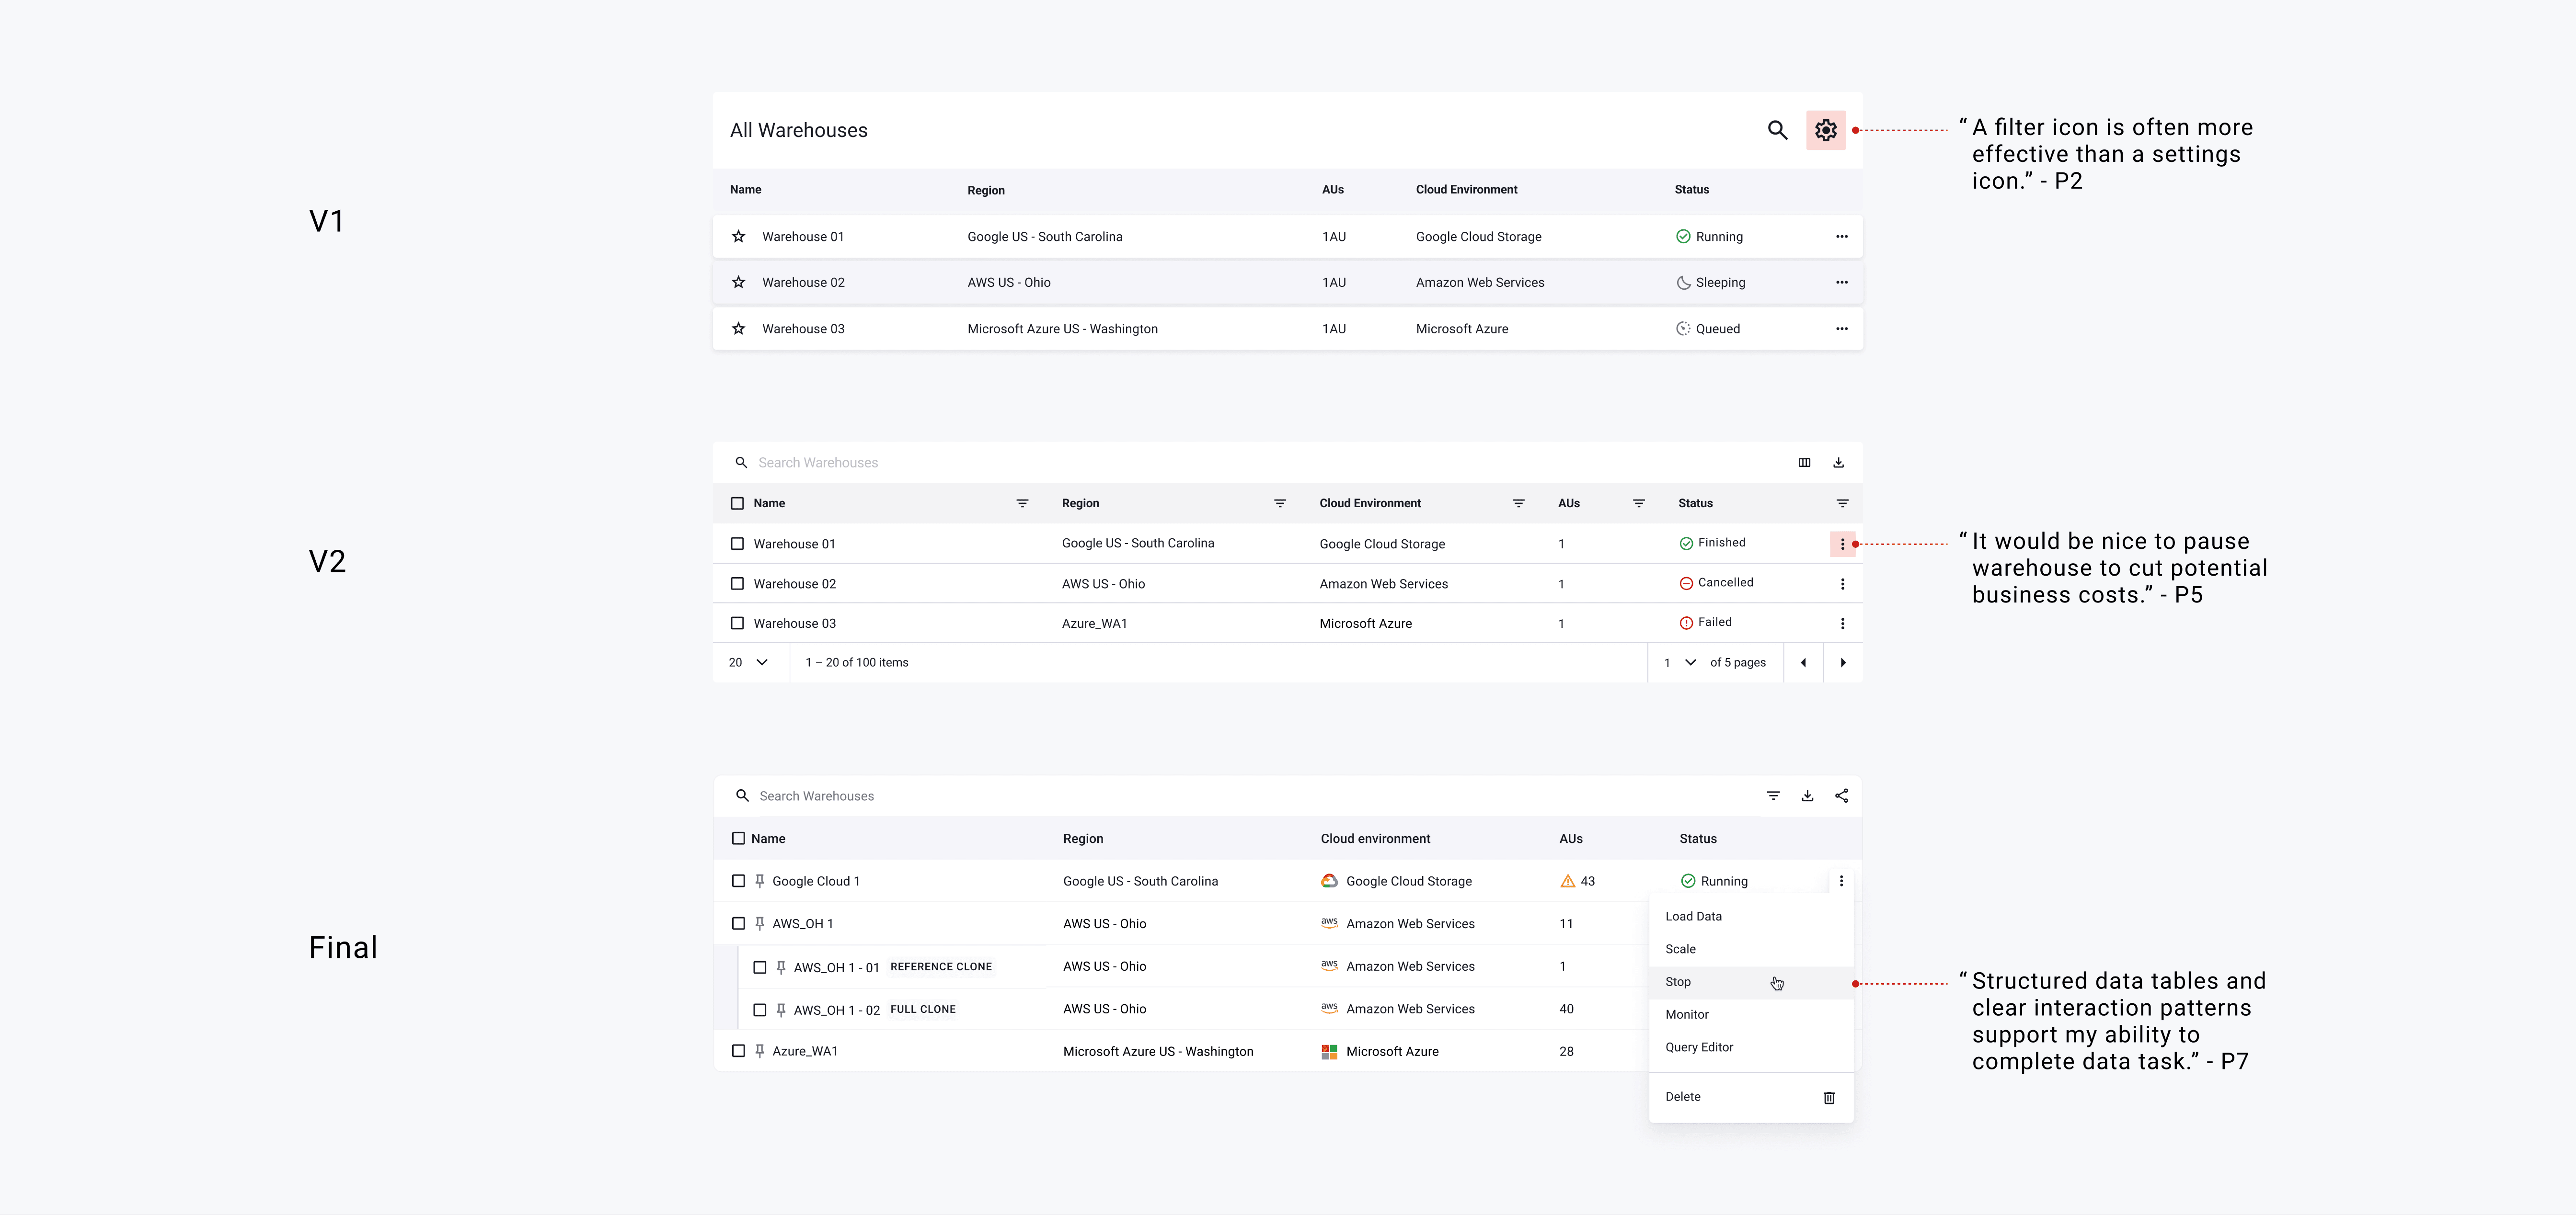Select the AWS_OH 1 - 01 reference clone checkbox
The image size is (2576, 1215).
pos(760,967)
